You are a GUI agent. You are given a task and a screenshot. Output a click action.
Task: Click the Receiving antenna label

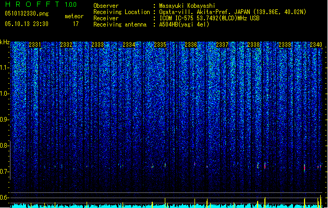[120, 24]
